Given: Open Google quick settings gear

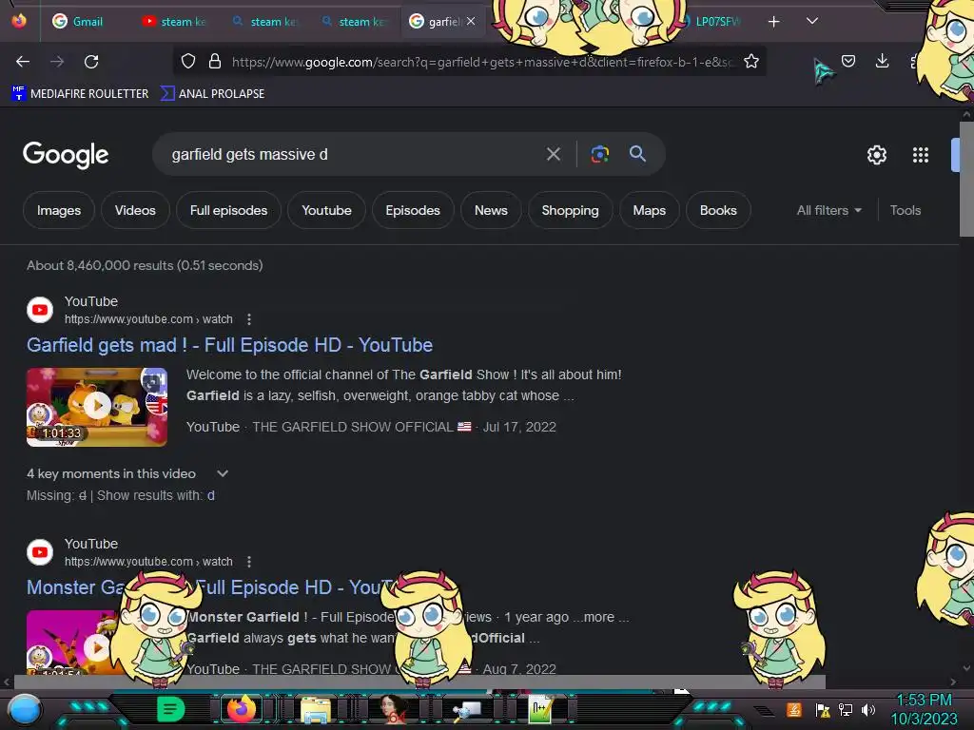Looking at the screenshot, I should [x=876, y=155].
